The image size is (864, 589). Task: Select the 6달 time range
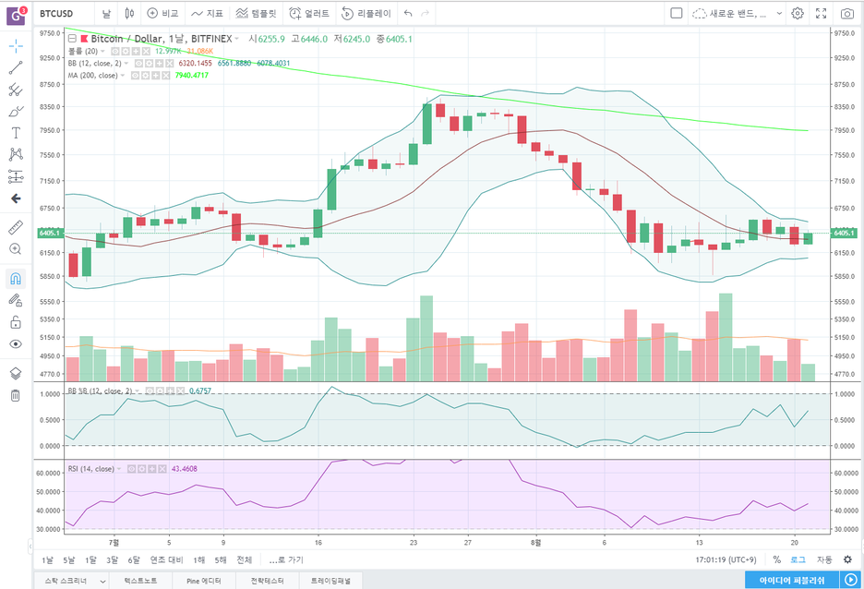pos(134,559)
